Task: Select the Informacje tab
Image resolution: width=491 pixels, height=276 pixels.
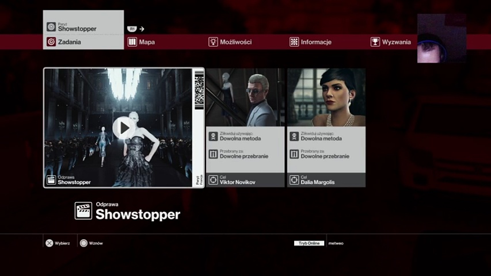Action: click(x=315, y=42)
